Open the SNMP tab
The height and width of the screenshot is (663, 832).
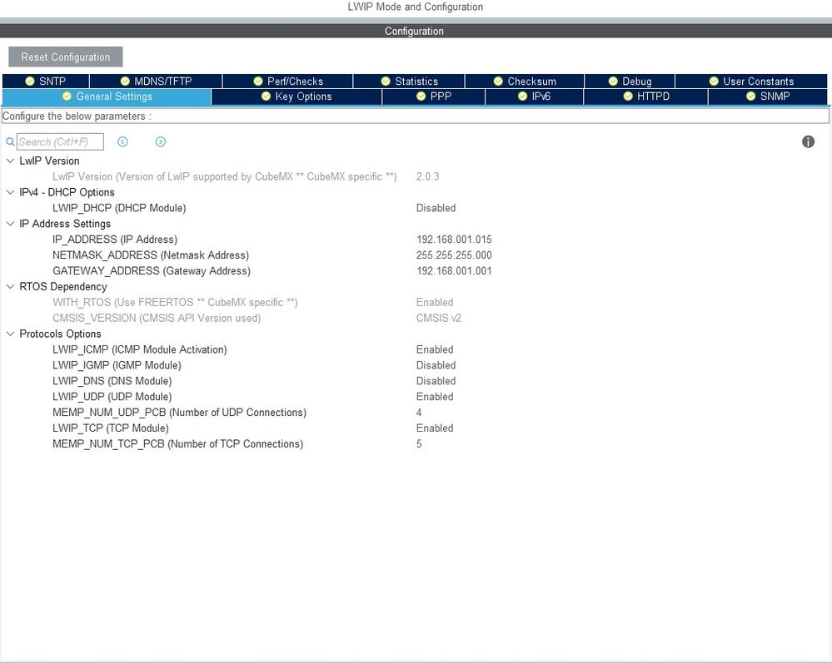click(x=768, y=96)
